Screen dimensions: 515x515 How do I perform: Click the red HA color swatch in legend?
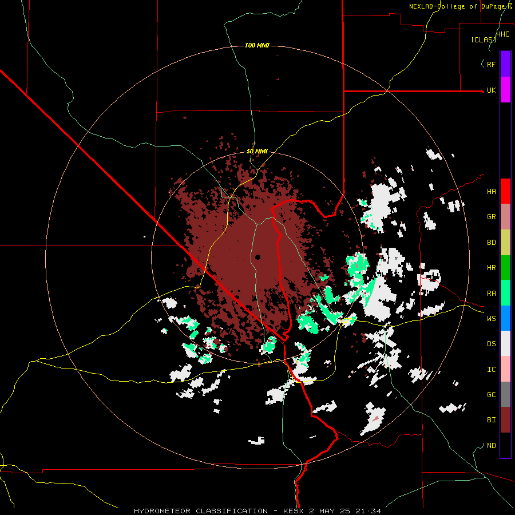pos(505,191)
